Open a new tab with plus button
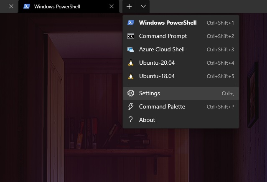 [129, 6]
